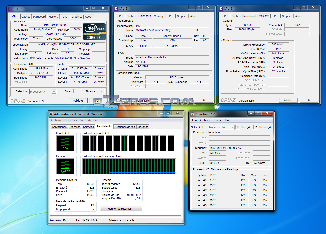This screenshot has width=326, height=234.
Task: Click the Intel Core i7 logo badge
Action: pos(94,32)
